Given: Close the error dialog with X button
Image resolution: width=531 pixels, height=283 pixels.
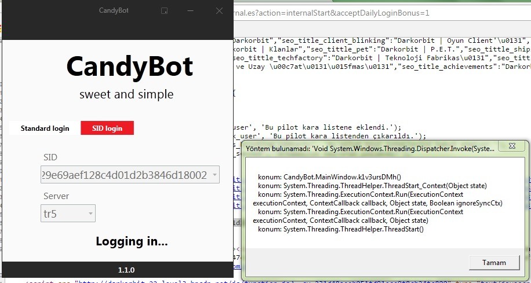Looking at the screenshot, I should point(512,146).
